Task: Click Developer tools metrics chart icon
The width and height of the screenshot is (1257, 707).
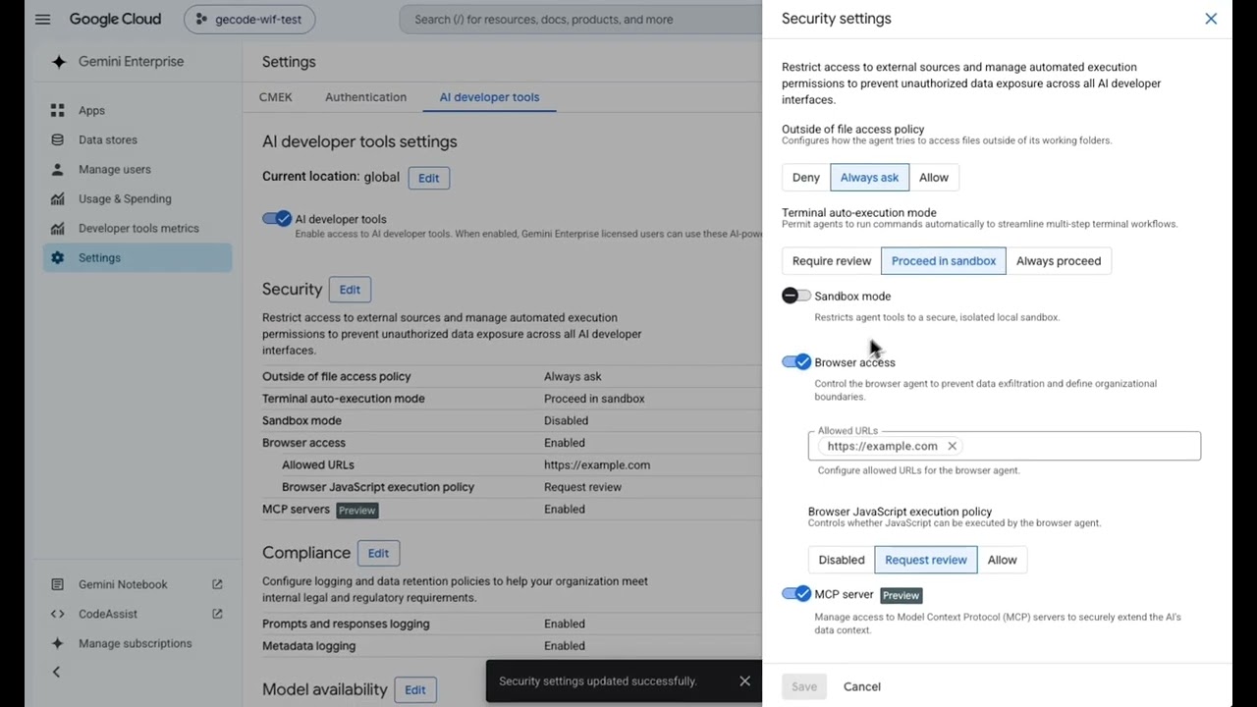Action: 58,229
